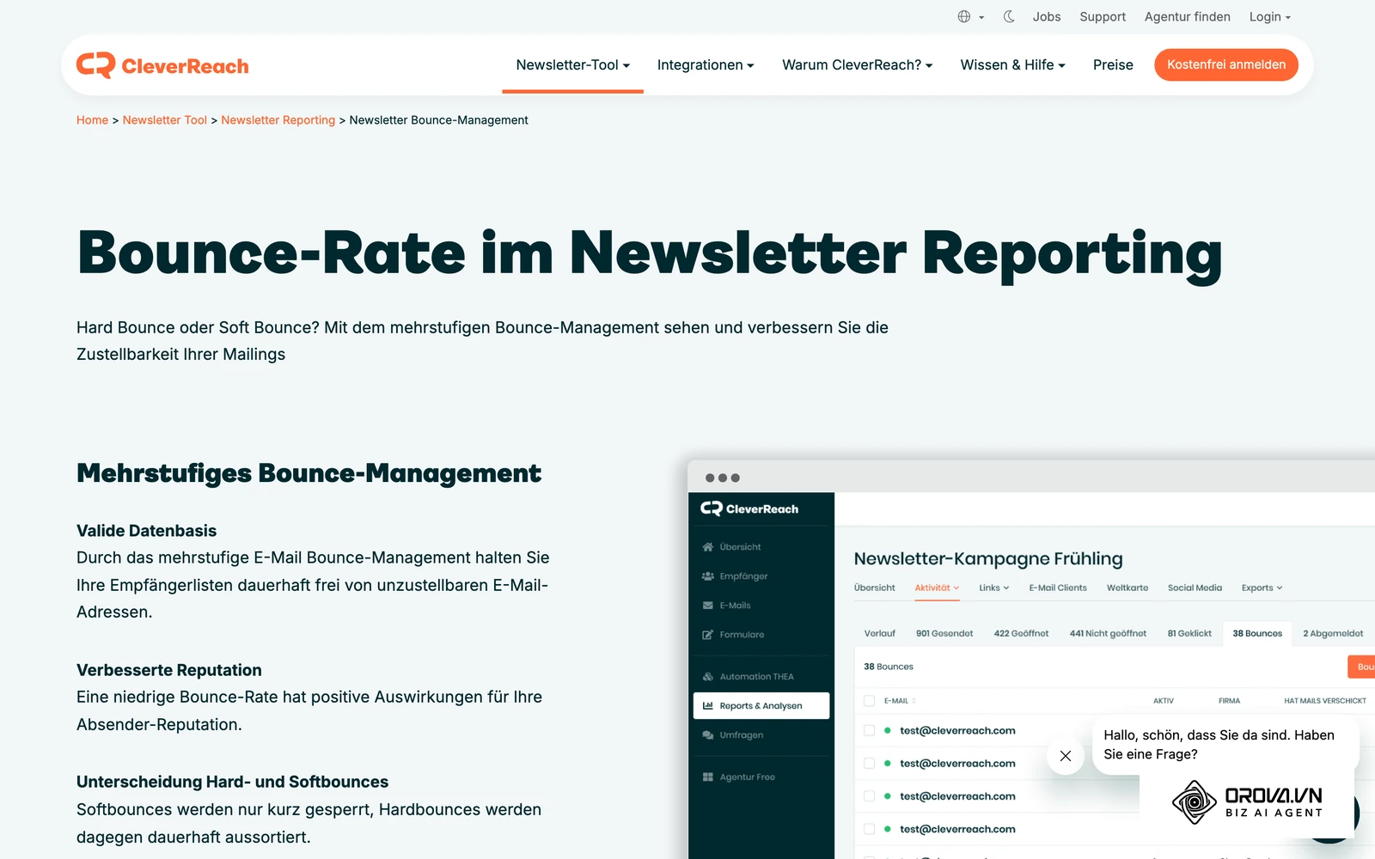The image size is (1375, 859).
Task: Select the 38 Bounces tab
Action: (x=1257, y=634)
